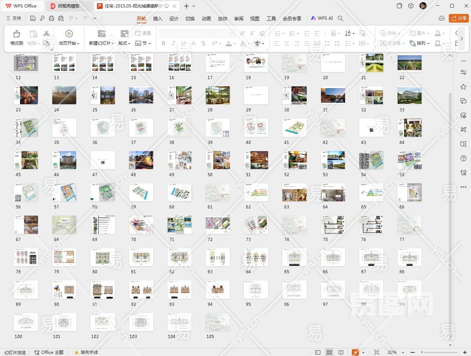This screenshot has width=471, height=356.
Task: Click the Cut scissors icon
Action: click(x=47, y=33)
